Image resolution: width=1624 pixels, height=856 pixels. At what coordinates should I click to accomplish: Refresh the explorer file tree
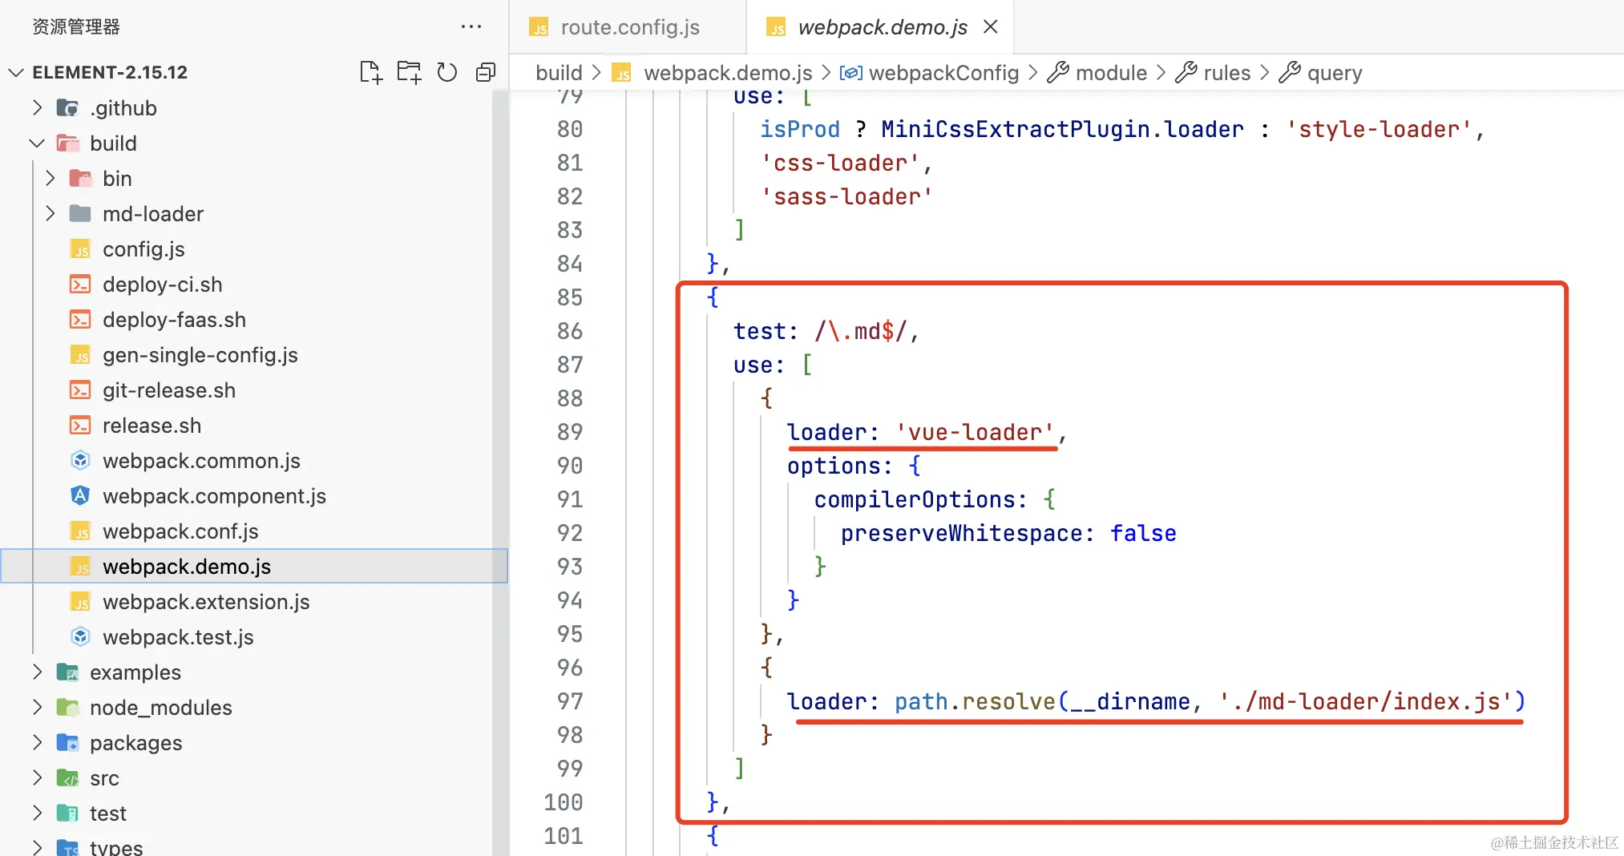pos(447,72)
